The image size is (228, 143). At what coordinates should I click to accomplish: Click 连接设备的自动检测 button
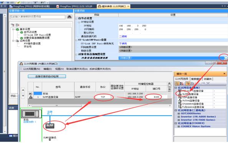47,76
